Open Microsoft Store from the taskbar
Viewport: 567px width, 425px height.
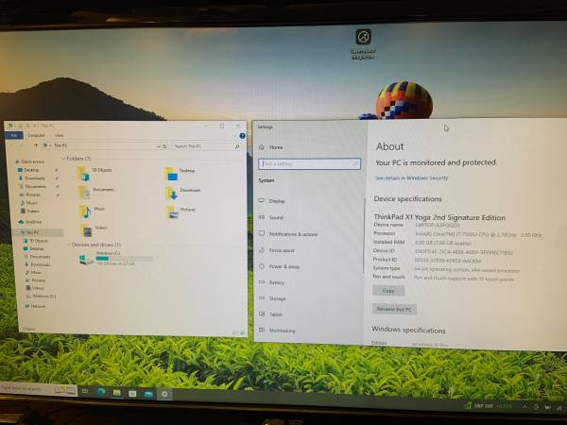point(132,393)
